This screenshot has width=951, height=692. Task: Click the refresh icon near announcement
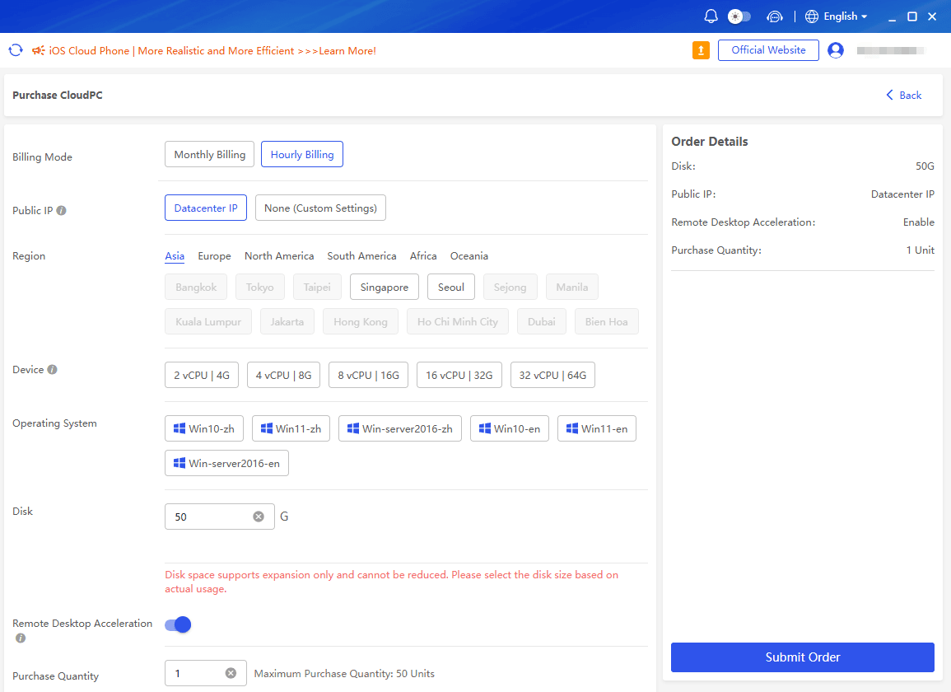point(16,50)
